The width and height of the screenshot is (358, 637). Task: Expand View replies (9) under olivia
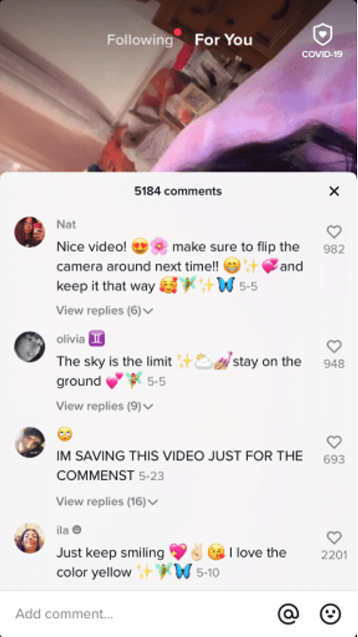pyautogui.click(x=104, y=407)
